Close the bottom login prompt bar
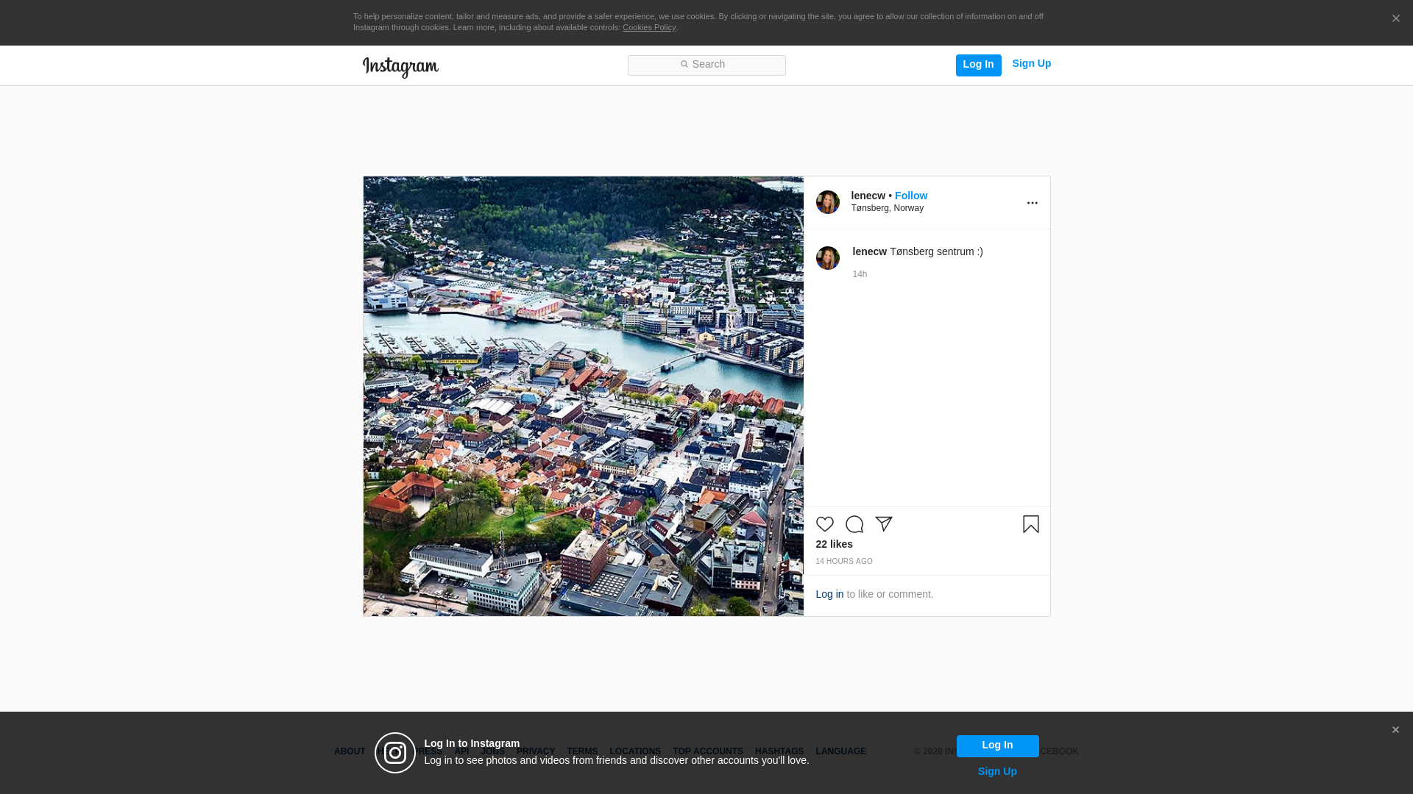Image resolution: width=1413 pixels, height=794 pixels. click(x=1395, y=730)
